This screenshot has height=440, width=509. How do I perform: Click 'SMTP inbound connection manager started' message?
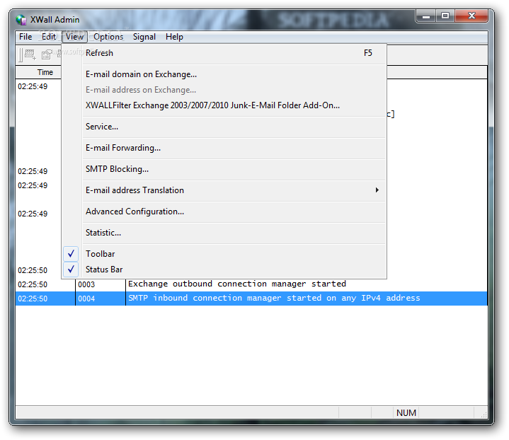coord(274,299)
